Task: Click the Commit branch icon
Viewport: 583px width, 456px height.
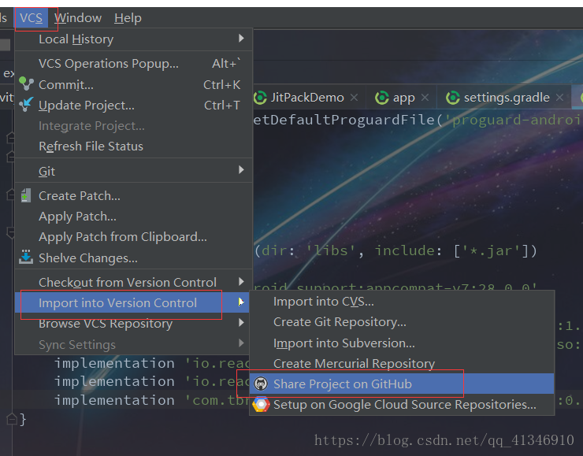Action: pyautogui.click(x=26, y=84)
